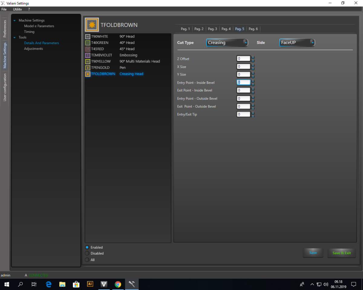Switch to the Pag. 5 tab
Viewport: 363px width, 290px height.
coord(240,29)
